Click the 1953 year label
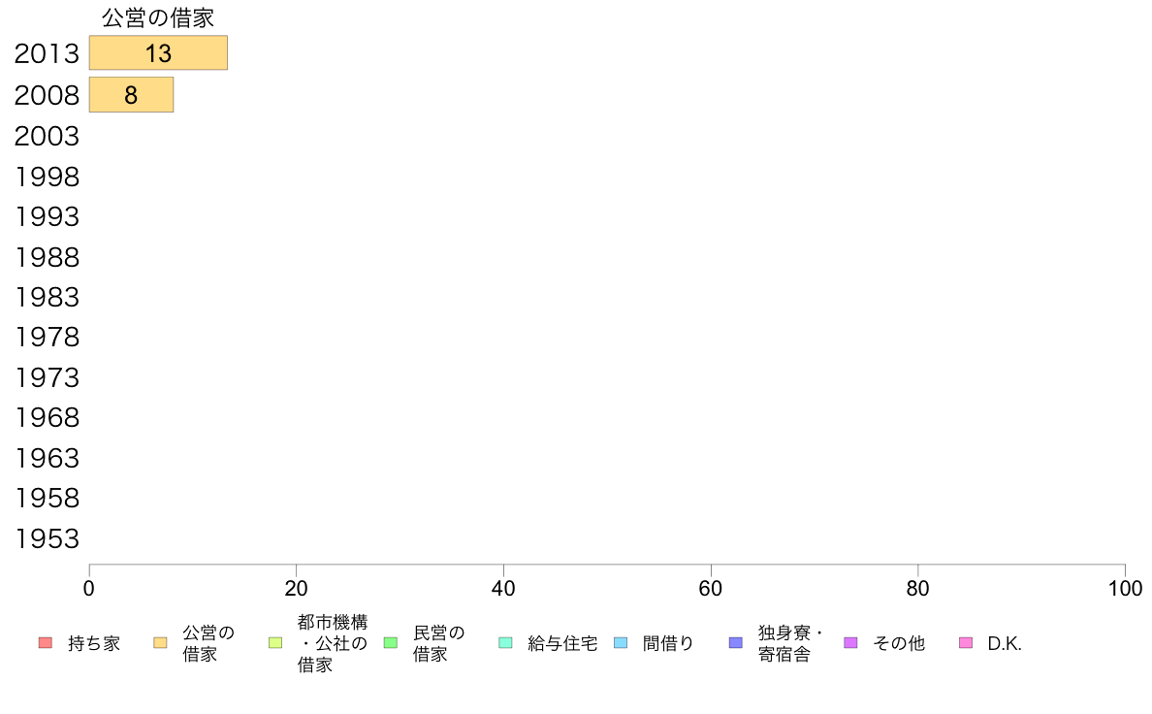Screen dimensions: 1152x714 click(x=47, y=538)
